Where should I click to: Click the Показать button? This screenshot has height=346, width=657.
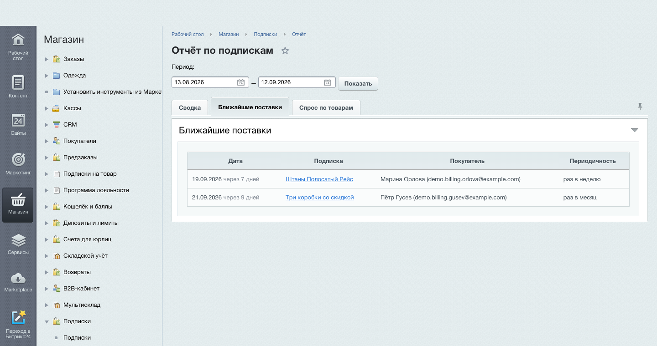point(358,83)
